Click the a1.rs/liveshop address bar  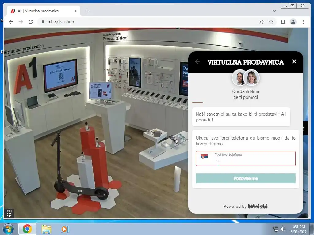click(148, 22)
